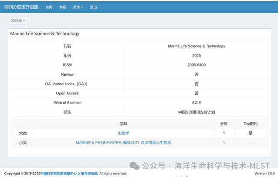Select the 大类 row label
This screenshot has width=278, height=177.
[x=23, y=133]
